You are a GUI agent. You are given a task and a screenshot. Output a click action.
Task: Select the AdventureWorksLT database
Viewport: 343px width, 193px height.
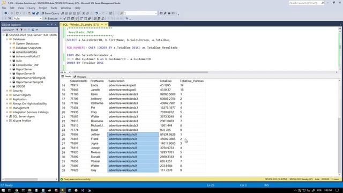(x=28, y=56)
